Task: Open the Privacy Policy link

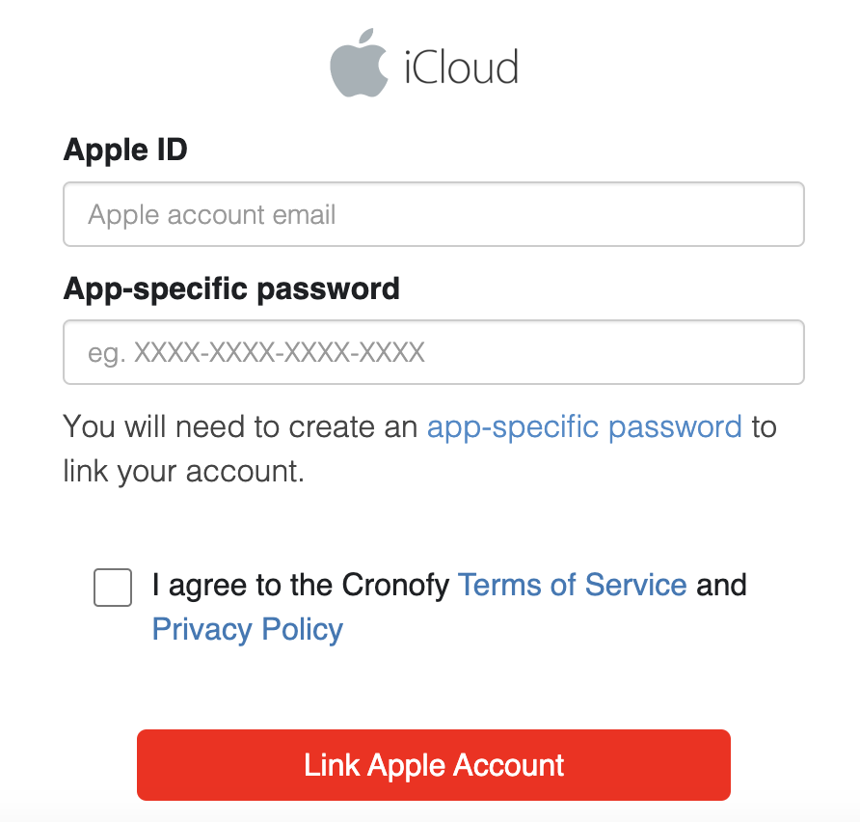Action: tap(248, 629)
